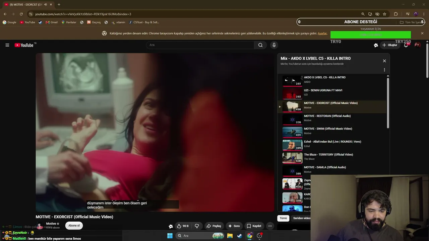Click the Chrome address bar URL
The image size is (429, 241).
click(x=83, y=14)
